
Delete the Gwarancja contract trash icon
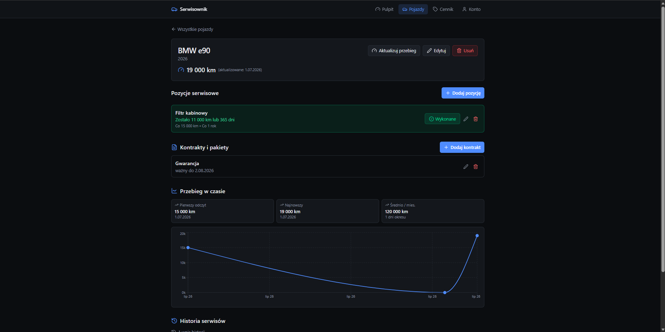point(476,167)
